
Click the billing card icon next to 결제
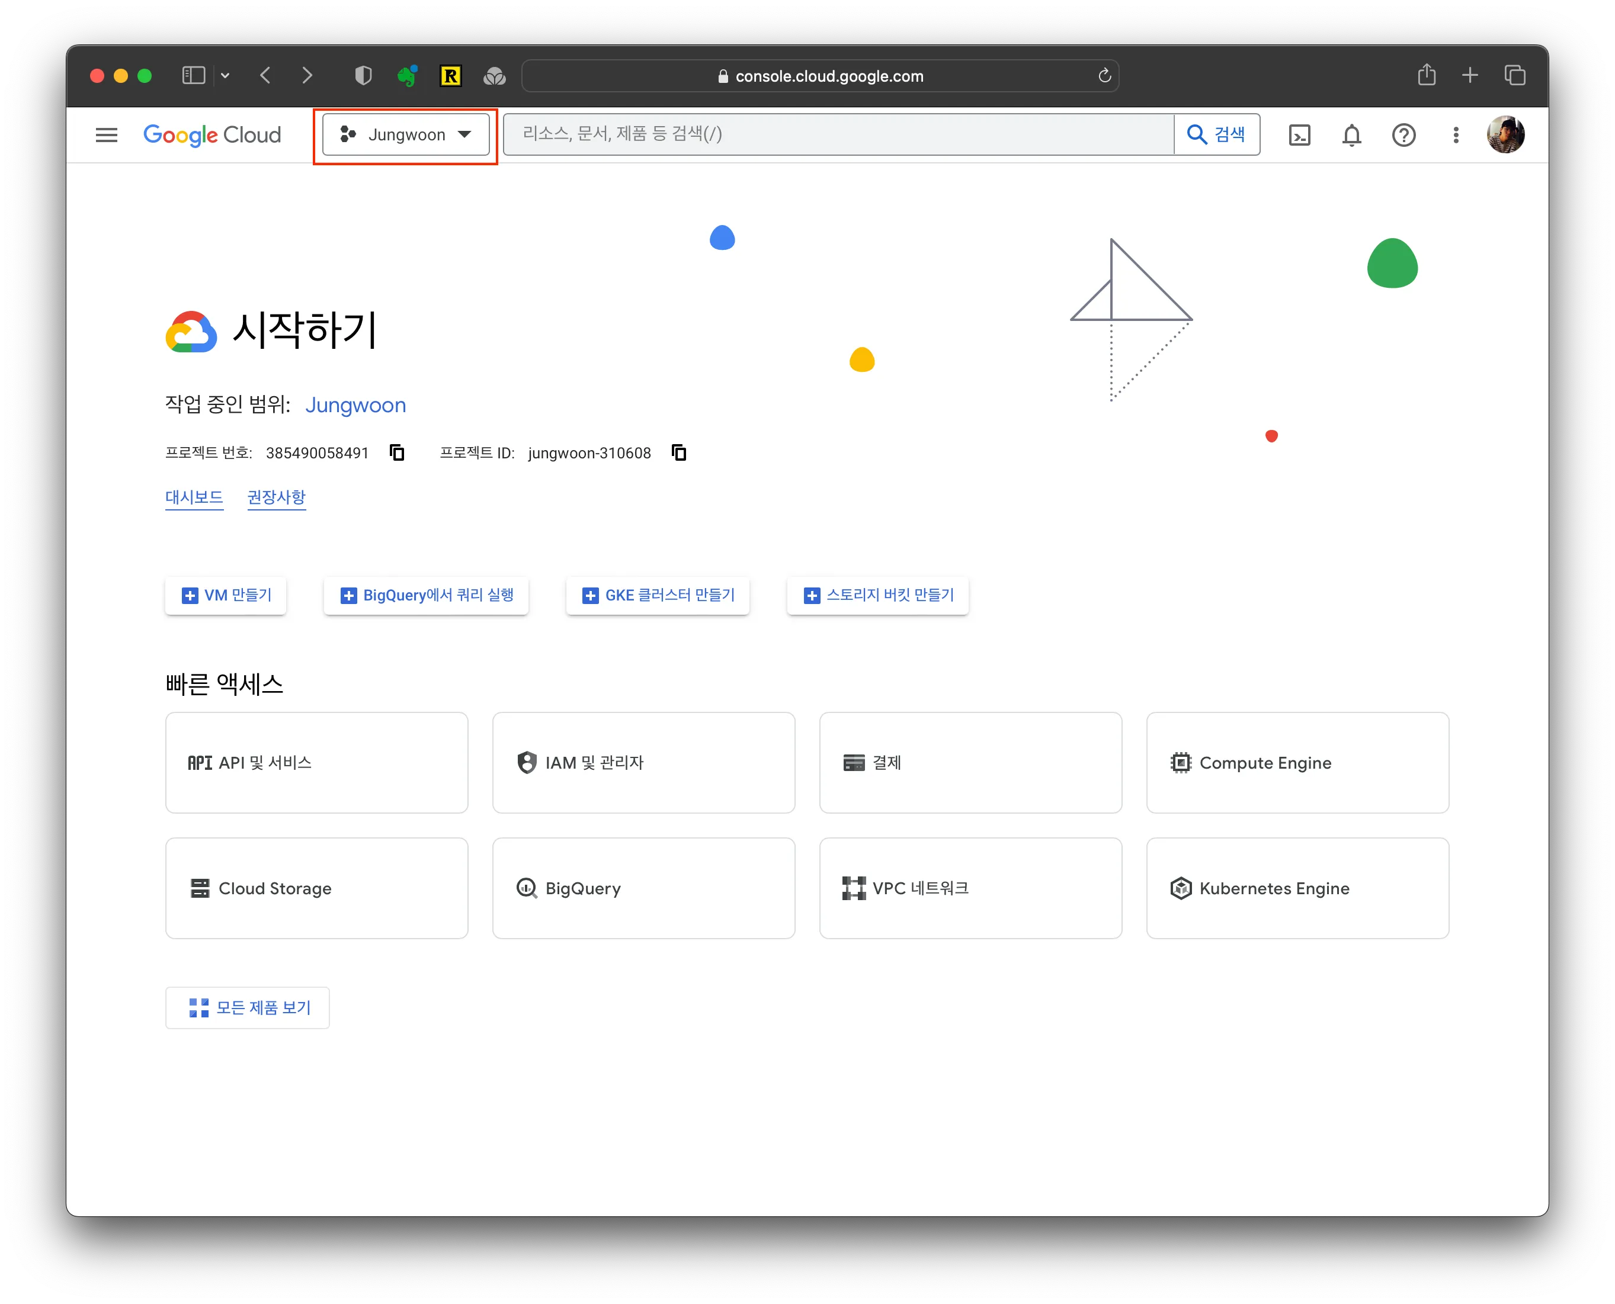(854, 763)
